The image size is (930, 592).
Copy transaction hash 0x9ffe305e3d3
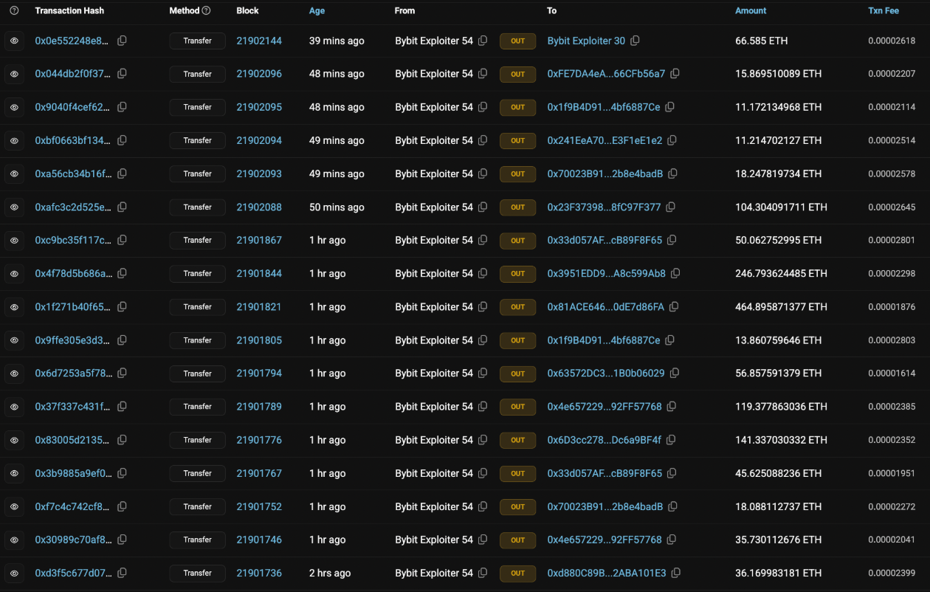coord(122,340)
